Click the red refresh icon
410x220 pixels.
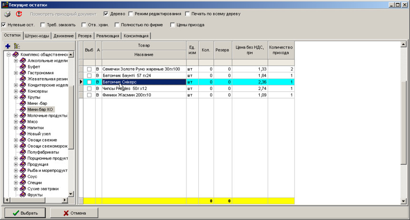pyautogui.click(x=19, y=14)
